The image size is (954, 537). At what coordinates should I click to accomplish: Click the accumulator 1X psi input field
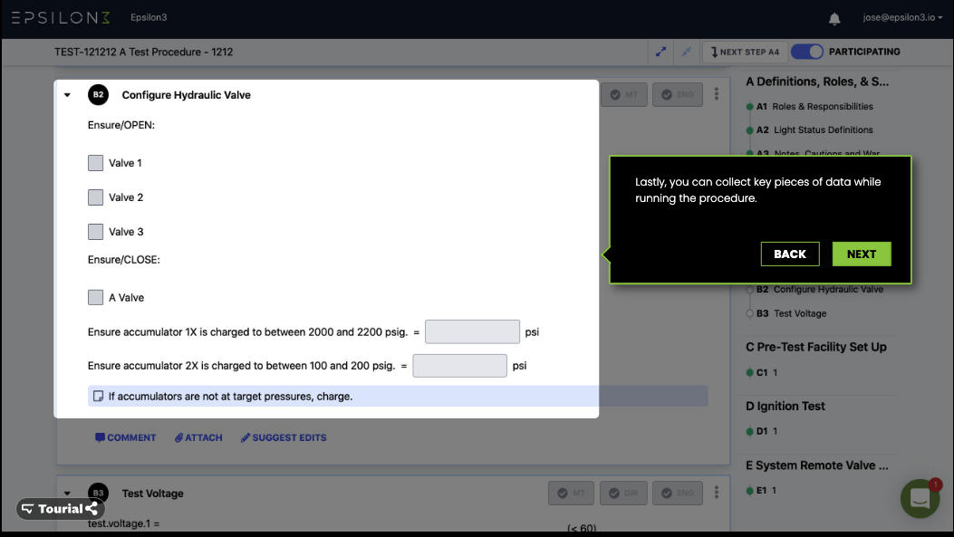(472, 331)
